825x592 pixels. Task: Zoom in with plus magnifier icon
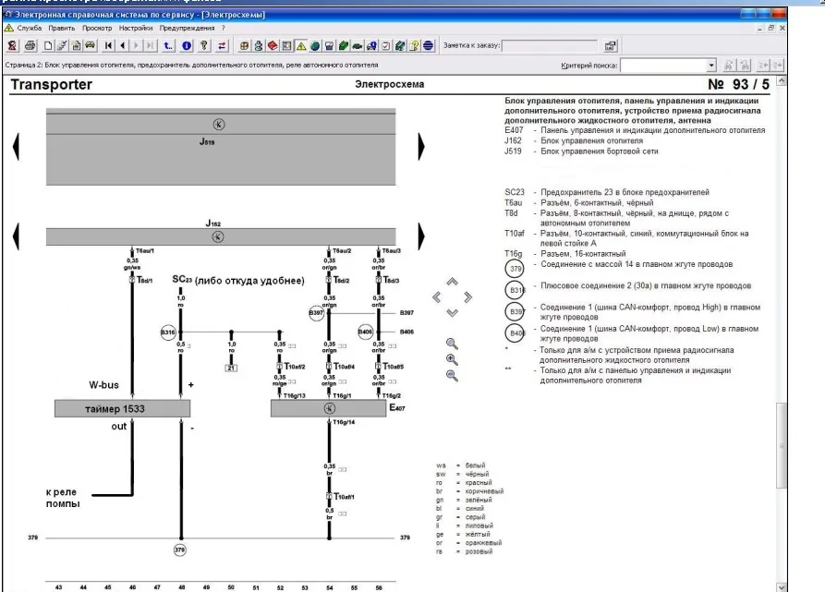452,359
